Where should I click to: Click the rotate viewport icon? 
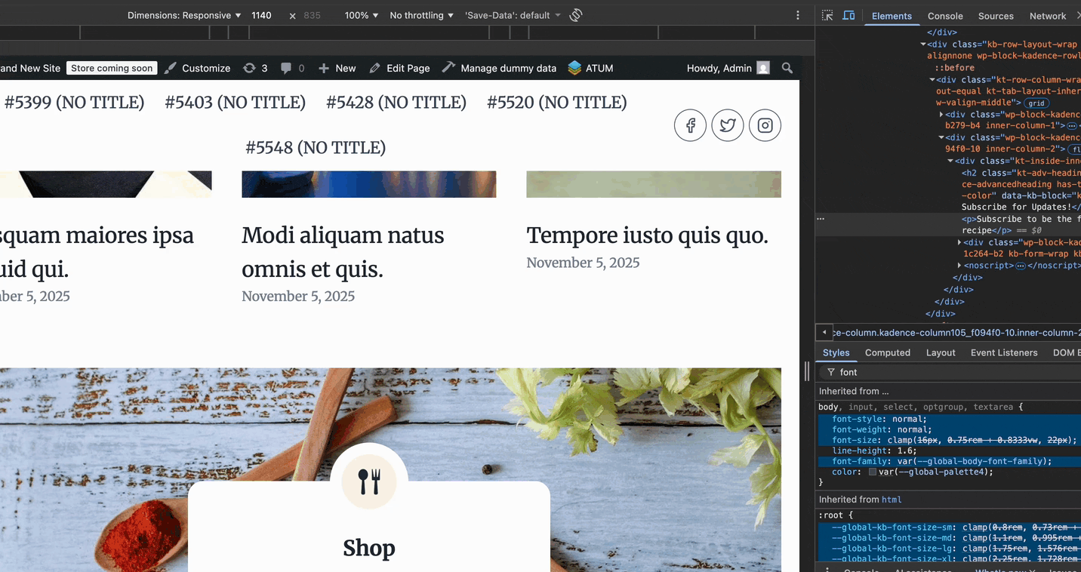pos(576,15)
